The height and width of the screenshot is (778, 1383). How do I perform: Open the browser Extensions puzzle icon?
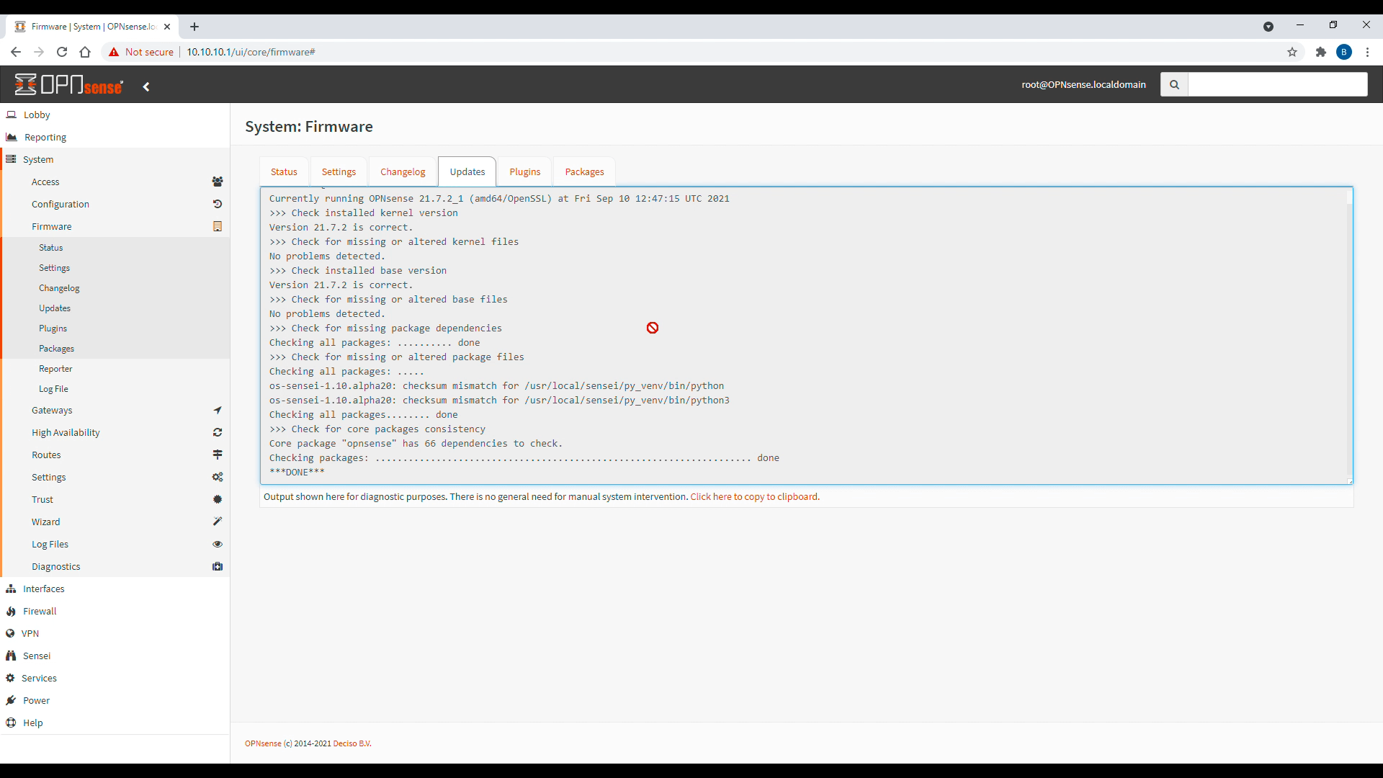coord(1320,52)
